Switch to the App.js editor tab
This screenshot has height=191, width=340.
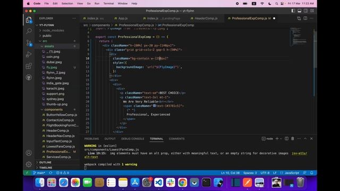[x=123, y=19]
